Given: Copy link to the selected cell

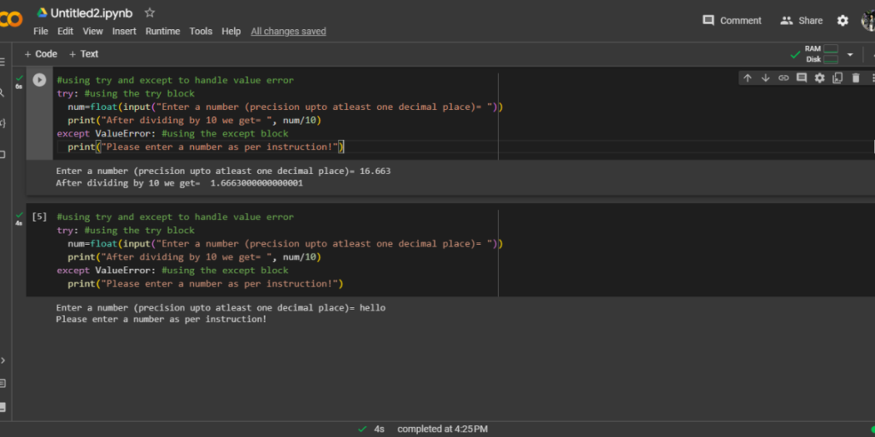Looking at the screenshot, I should [x=784, y=78].
